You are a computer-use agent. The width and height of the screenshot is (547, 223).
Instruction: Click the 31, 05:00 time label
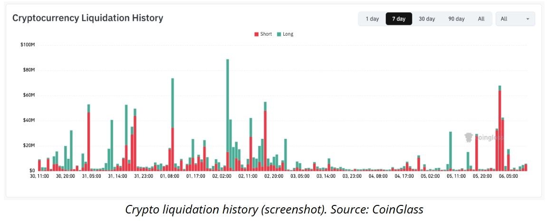[x=91, y=176]
